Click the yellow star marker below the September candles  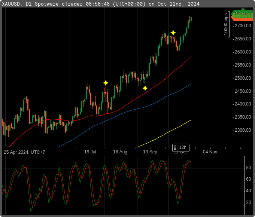145,88
